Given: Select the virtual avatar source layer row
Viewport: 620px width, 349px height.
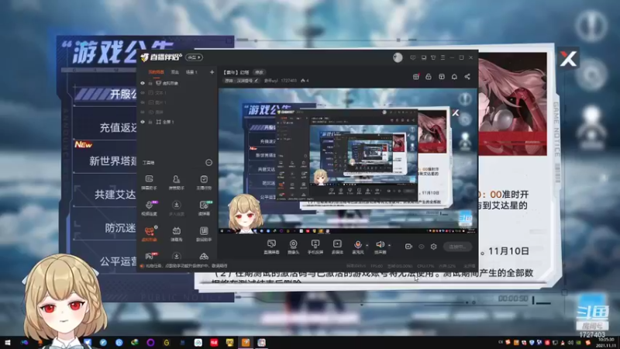Looking at the screenshot, I should click(x=177, y=83).
